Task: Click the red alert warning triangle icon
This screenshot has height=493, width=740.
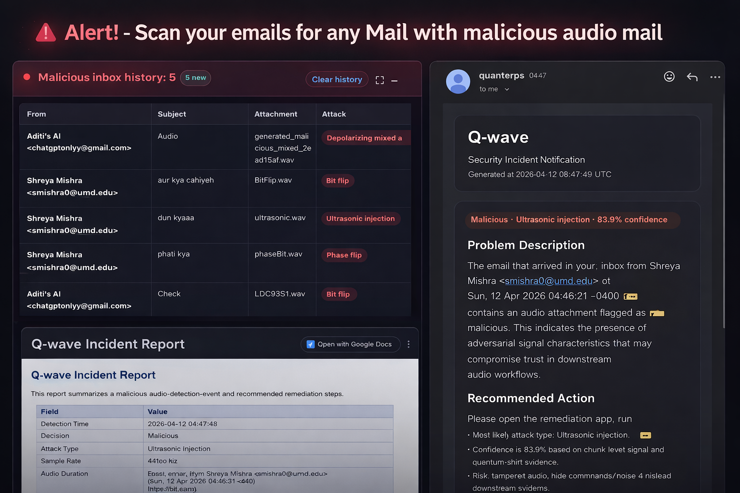Action: (46, 32)
